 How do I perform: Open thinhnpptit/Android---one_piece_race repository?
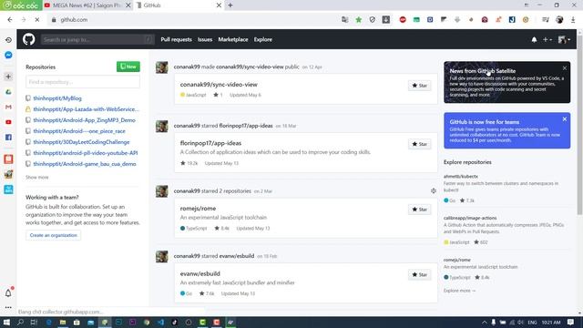79,131
